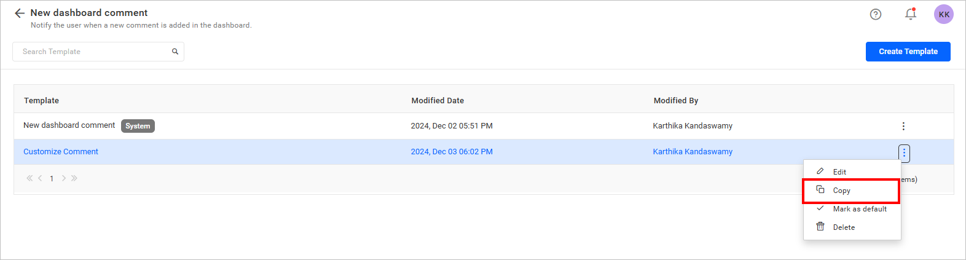Focus the Search Template input field
Screen dimensions: 966x260
coord(92,52)
